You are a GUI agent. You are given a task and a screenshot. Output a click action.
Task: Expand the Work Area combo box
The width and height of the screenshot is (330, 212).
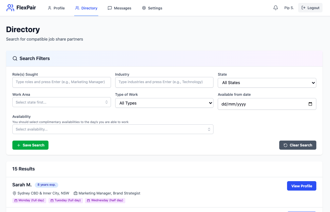point(62,102)
